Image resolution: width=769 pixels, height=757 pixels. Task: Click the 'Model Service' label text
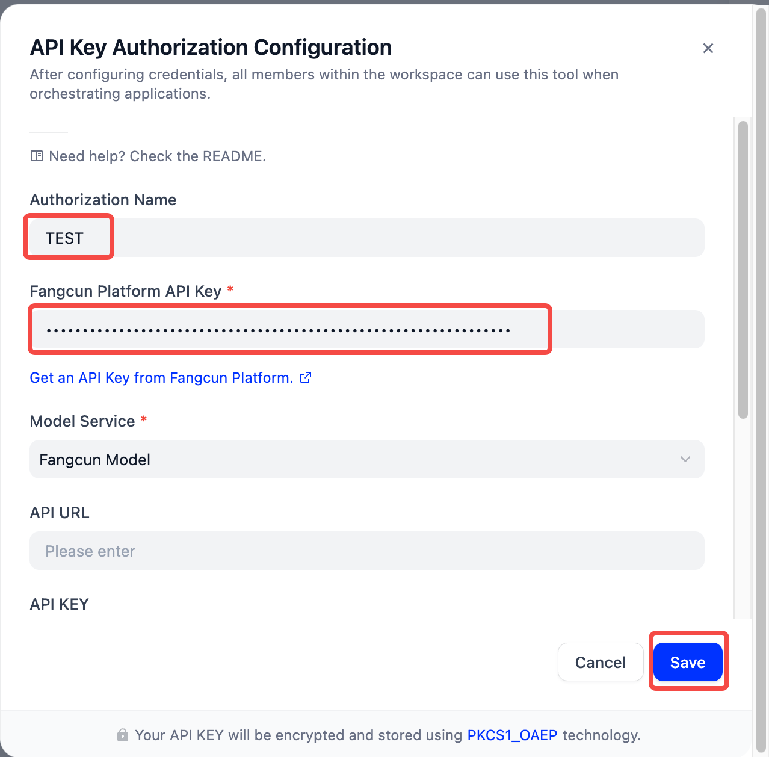82,421
